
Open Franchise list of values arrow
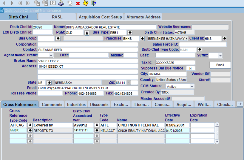tap(142, 39)
